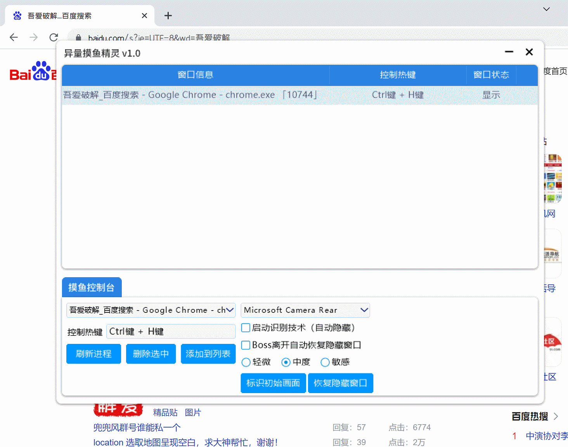
Task: Click the Ctrl键 + H键 hotkey field
Action: [171, 331]
